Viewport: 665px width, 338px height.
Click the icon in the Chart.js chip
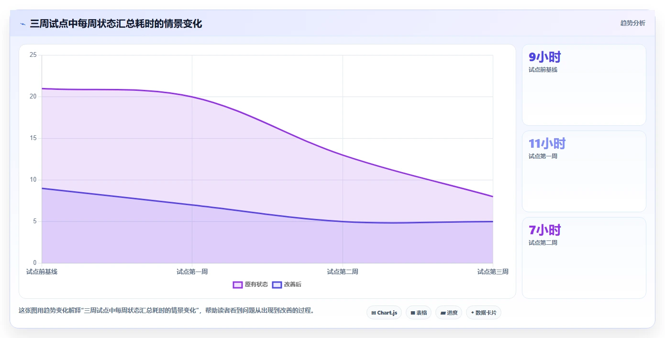click(x=374, y=313)
